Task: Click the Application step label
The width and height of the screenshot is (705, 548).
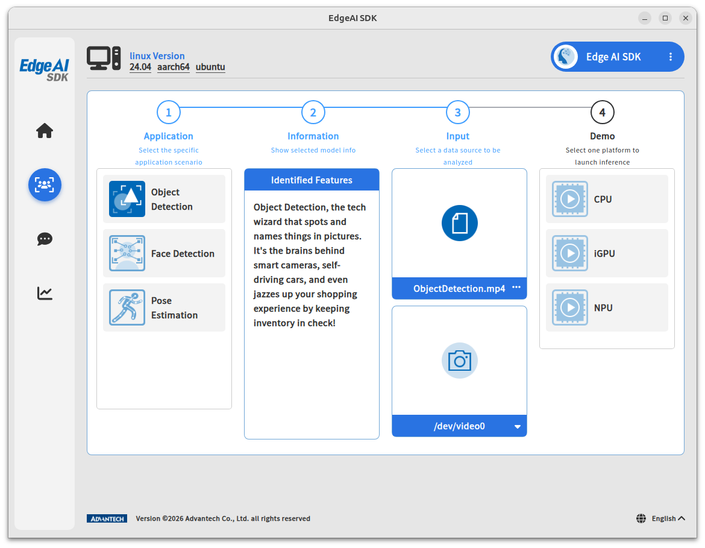Action: (x=169, y=136)
